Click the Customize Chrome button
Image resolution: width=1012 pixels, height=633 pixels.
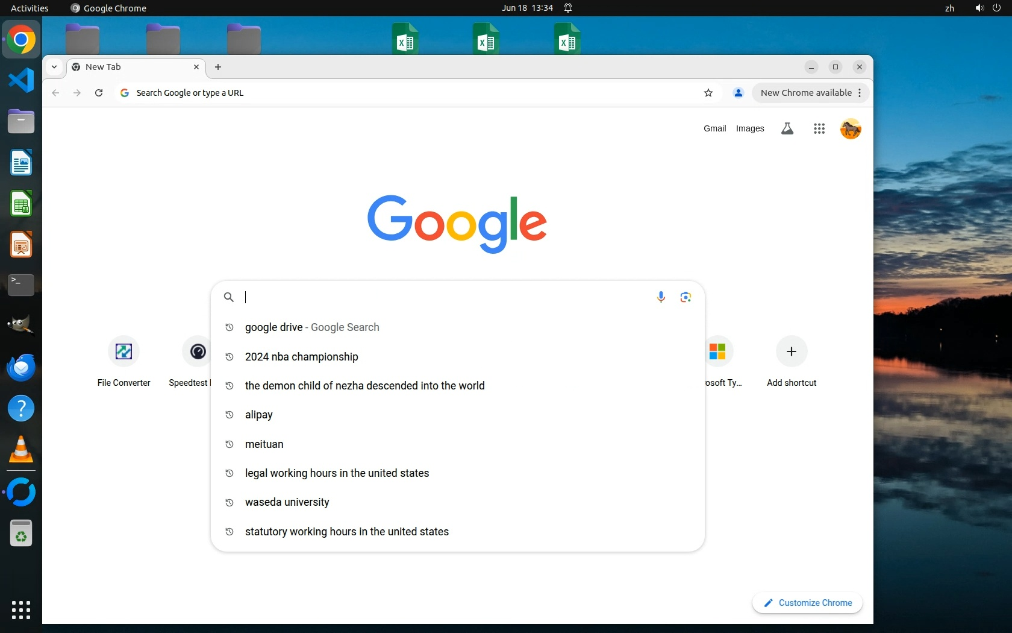807,603
